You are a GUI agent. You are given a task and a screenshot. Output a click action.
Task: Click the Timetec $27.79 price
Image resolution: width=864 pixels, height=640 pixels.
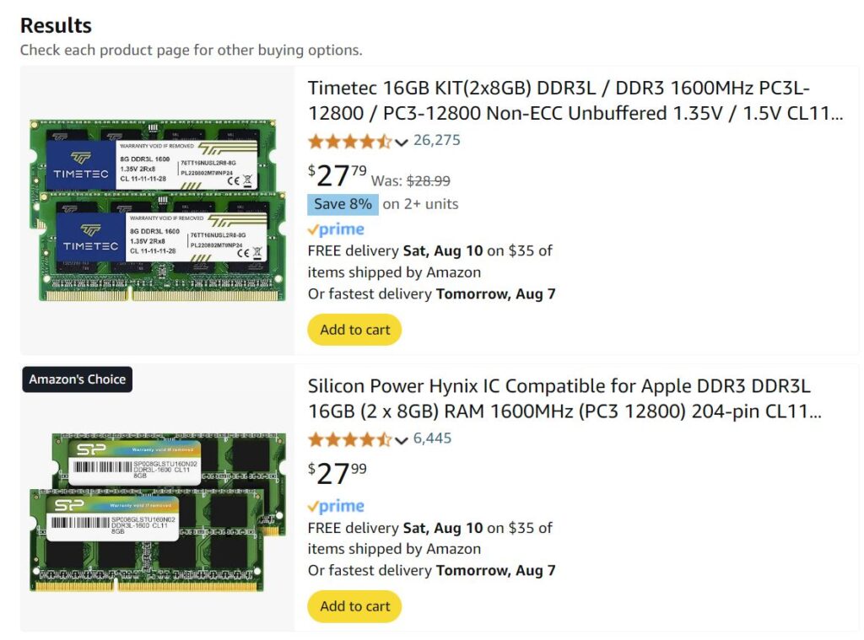[337, 175]
